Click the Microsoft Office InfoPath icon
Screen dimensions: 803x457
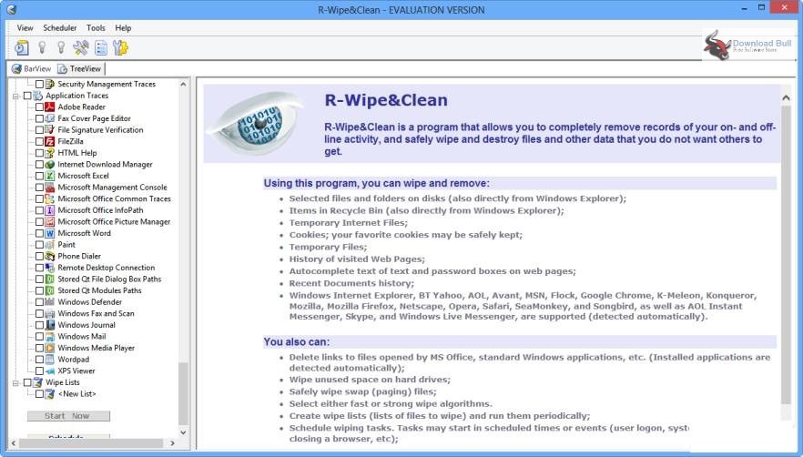click(x=50, y=210)
